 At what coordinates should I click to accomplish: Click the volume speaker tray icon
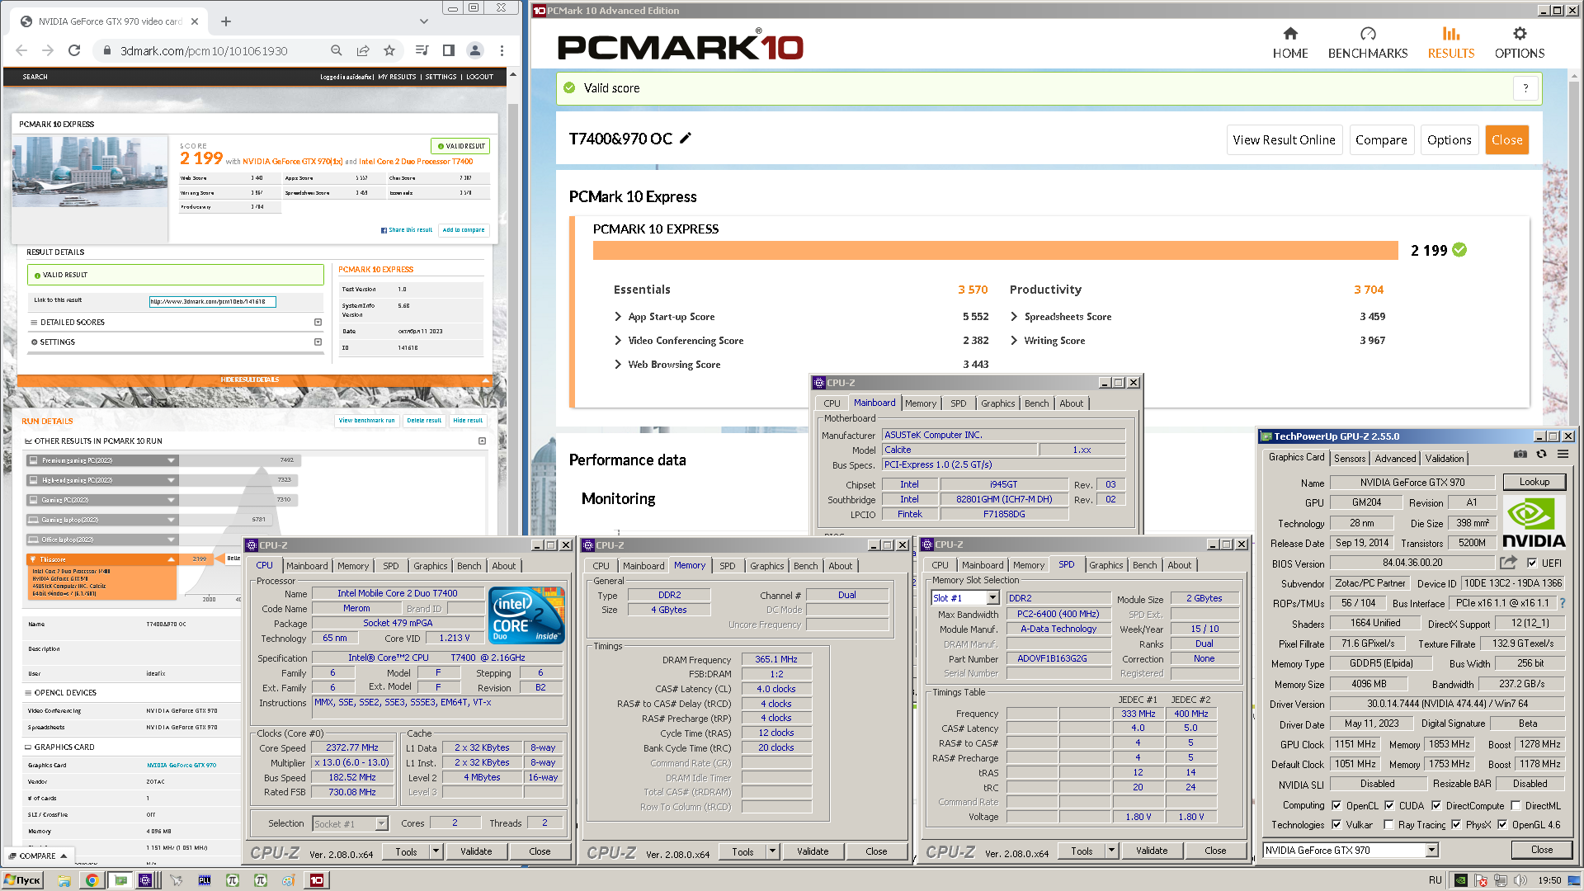[x=1519, y=880]
